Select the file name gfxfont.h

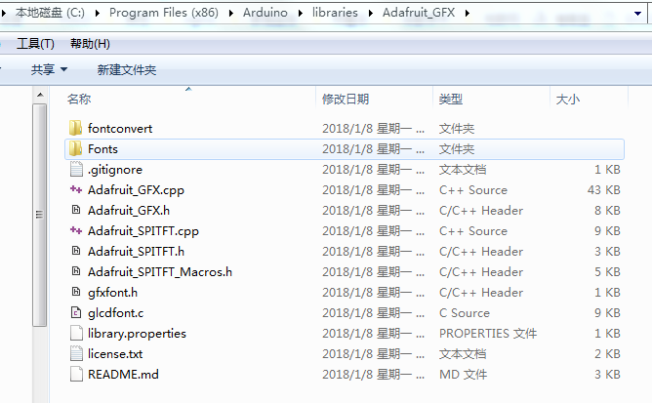pyautogui.click(x=112, y=293)
